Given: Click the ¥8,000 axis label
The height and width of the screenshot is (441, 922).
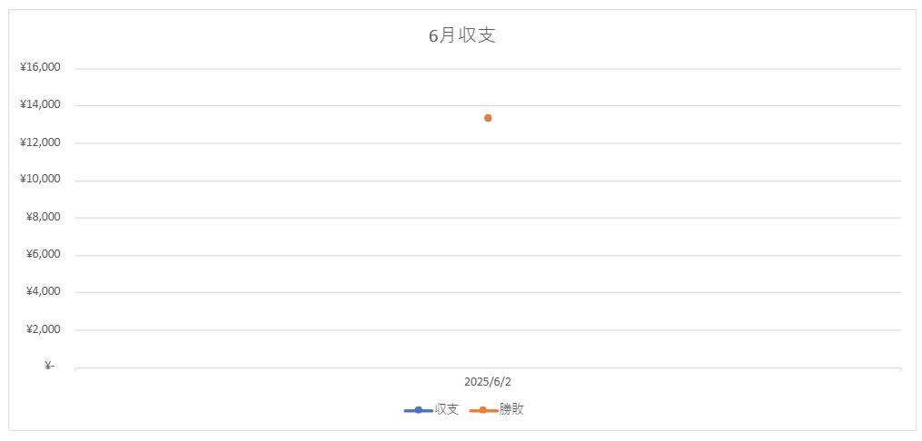Looking at the screenshot, I should 43,217.
